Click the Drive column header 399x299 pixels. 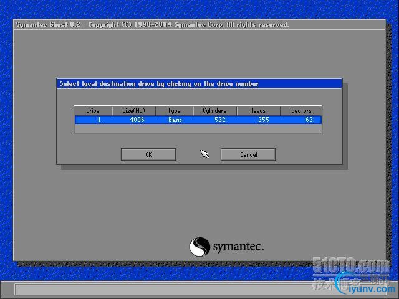(93, 111)
